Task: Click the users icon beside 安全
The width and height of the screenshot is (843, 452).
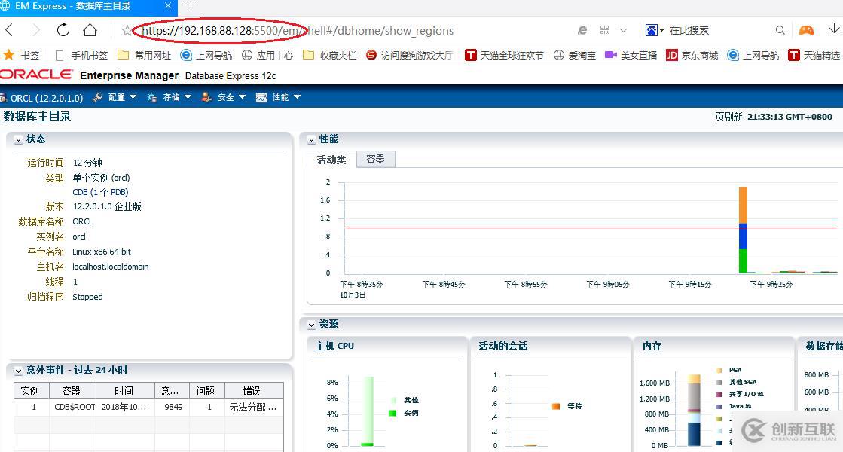Action: 206,97
